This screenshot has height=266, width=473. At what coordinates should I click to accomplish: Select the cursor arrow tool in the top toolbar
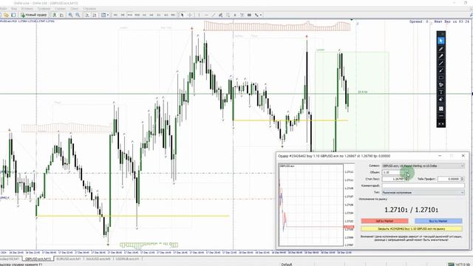183,15
